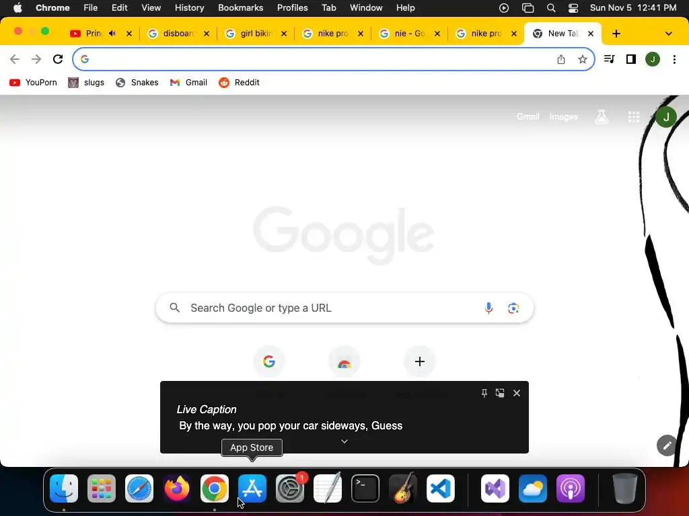The width and height of the screenshot is (689, 516).
Task: Launch Visual Studio Code from Dock
Action: 440,488
